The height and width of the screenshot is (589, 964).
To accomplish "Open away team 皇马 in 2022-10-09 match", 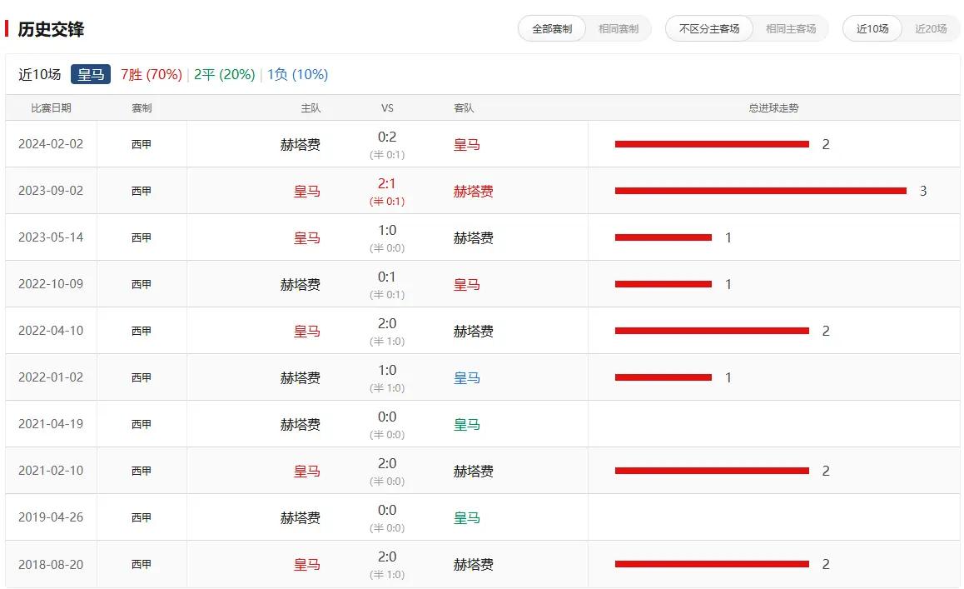I will tap(467, 285).
